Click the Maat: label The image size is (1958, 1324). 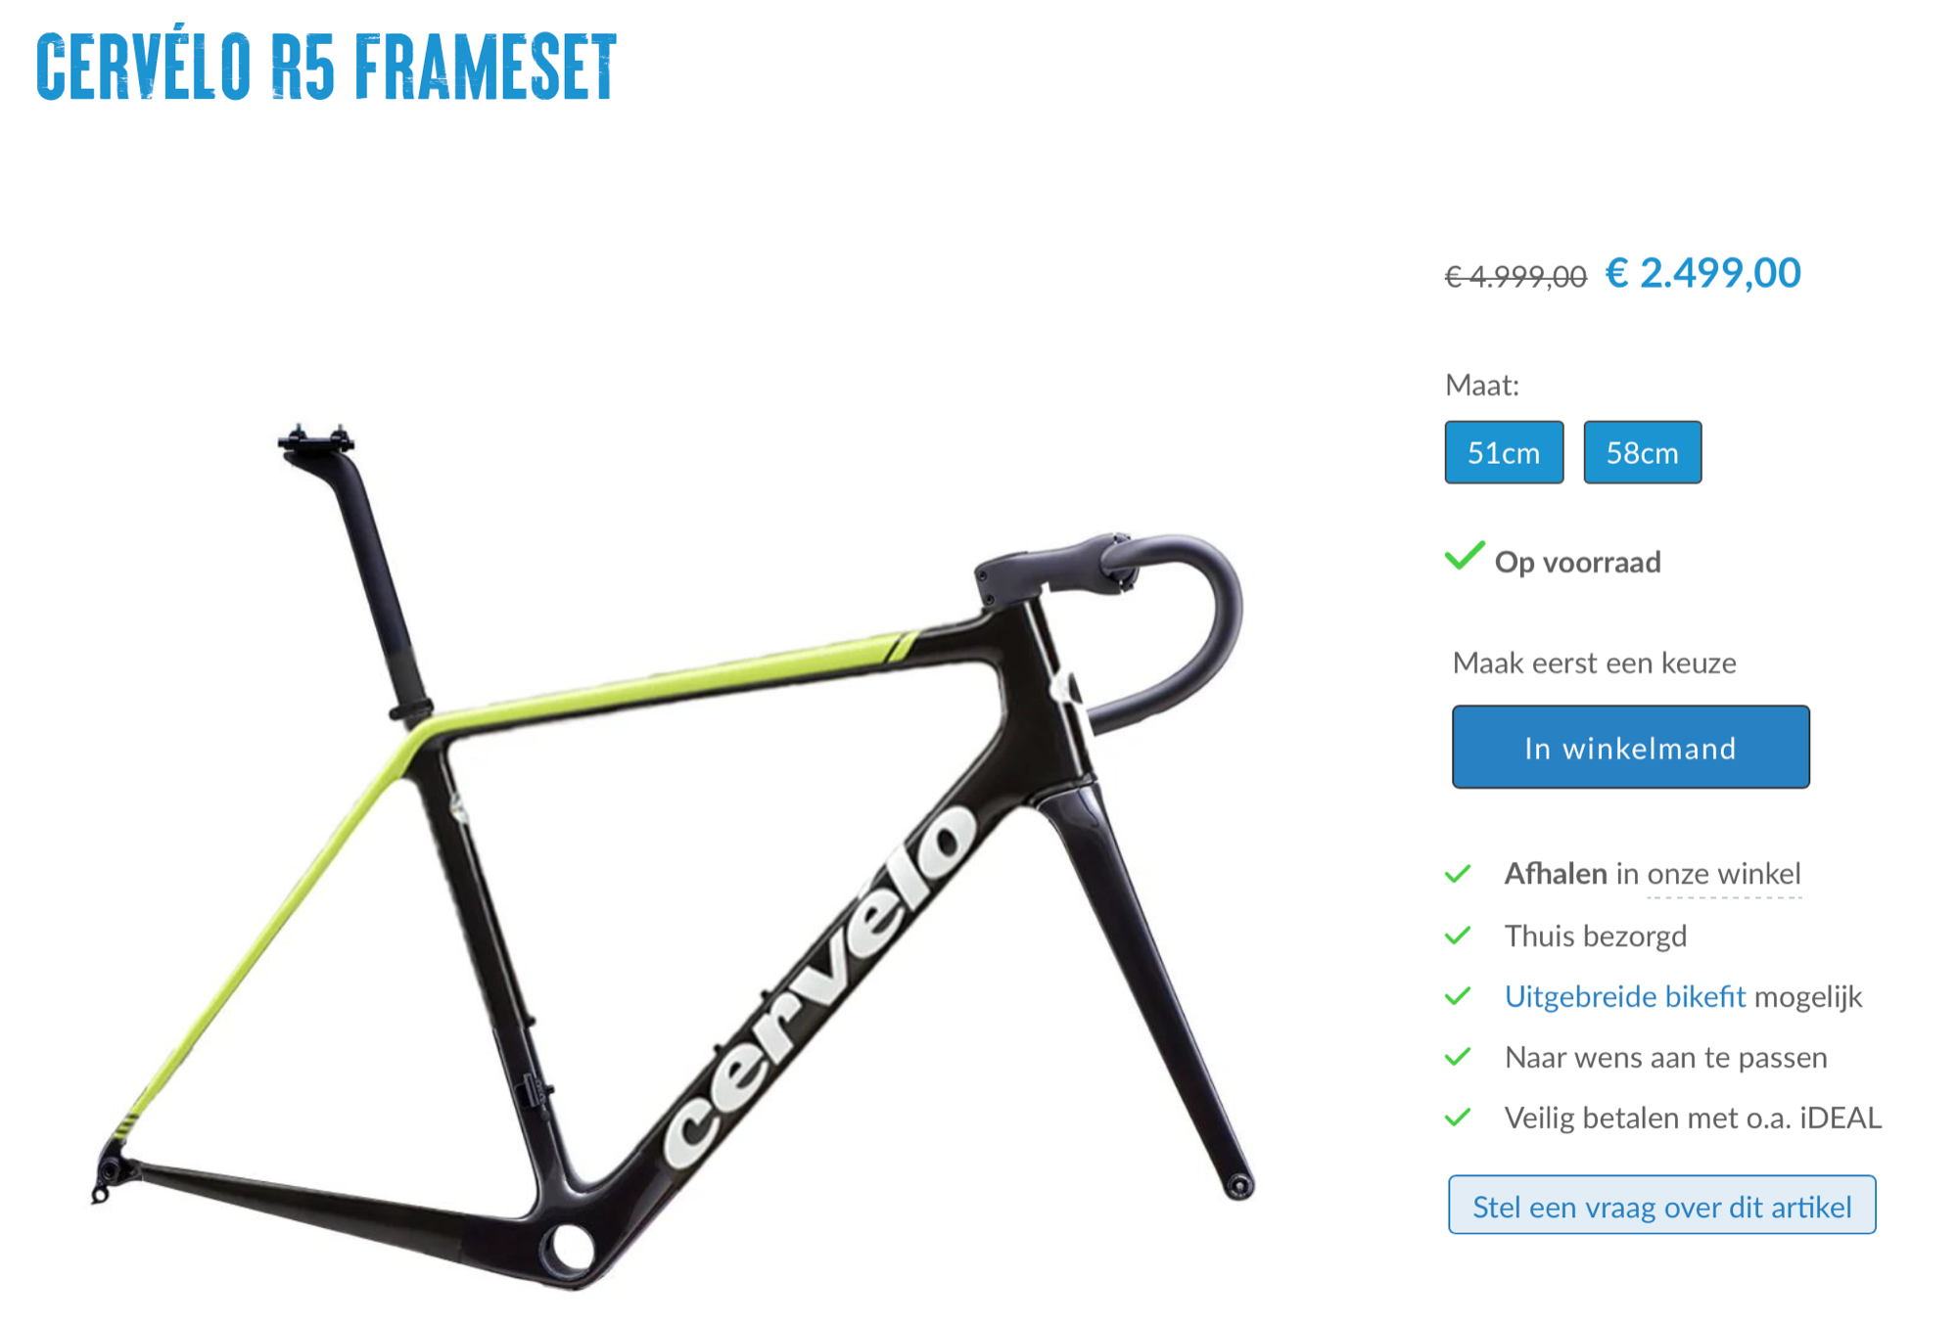pyautogui.click(x=1482, y=386)
